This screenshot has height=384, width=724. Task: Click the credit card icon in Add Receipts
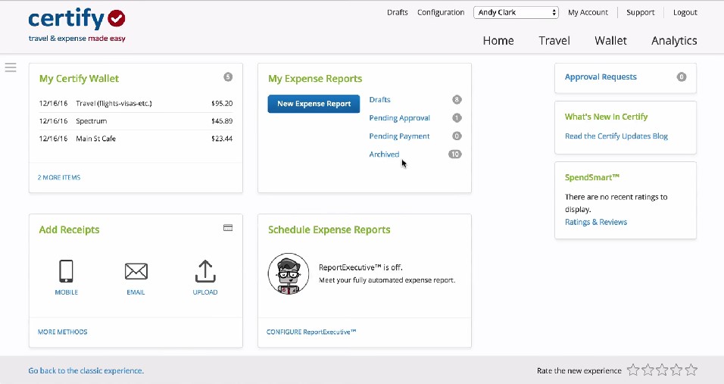tap(228, 227)
